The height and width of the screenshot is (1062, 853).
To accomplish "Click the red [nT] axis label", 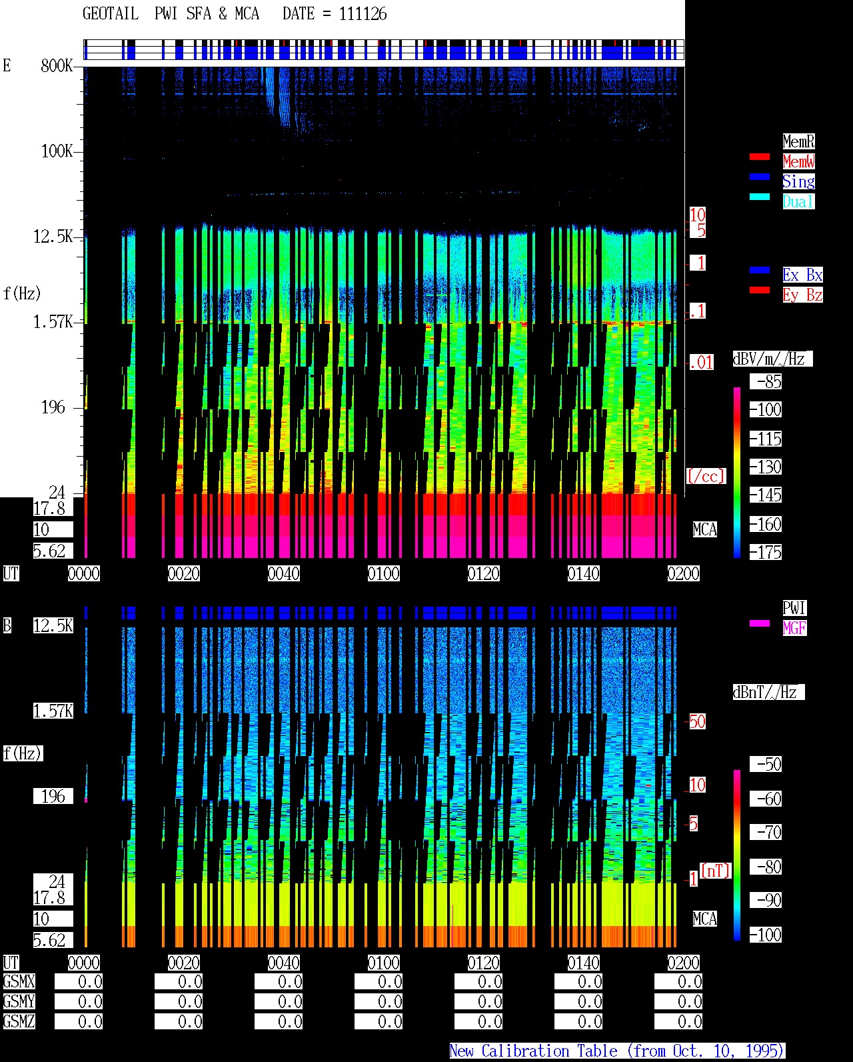I will coord(716,871).
